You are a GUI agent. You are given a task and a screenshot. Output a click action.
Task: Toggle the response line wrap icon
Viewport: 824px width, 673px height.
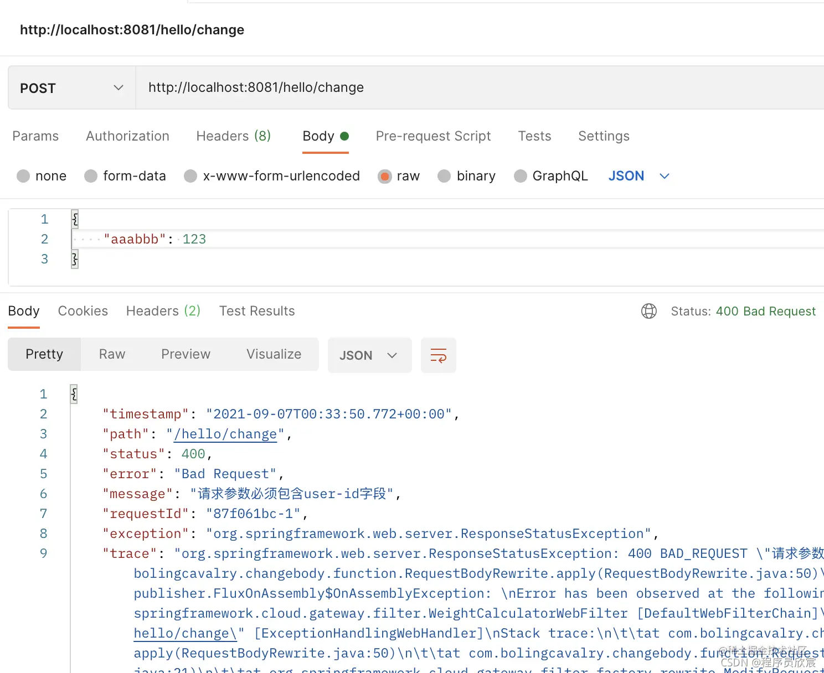tap(438, 355)
